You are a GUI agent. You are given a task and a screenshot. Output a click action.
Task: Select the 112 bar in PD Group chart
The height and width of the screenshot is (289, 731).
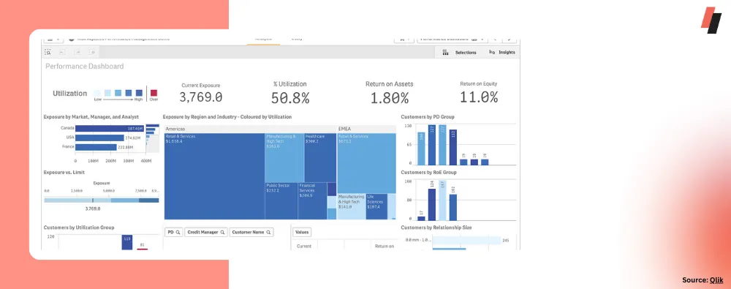pos(452,147)
